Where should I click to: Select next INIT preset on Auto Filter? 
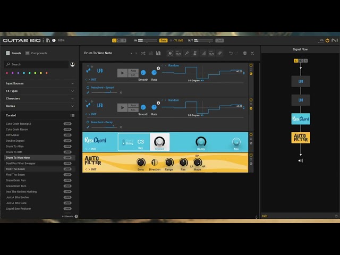click(x=89, y=169)
